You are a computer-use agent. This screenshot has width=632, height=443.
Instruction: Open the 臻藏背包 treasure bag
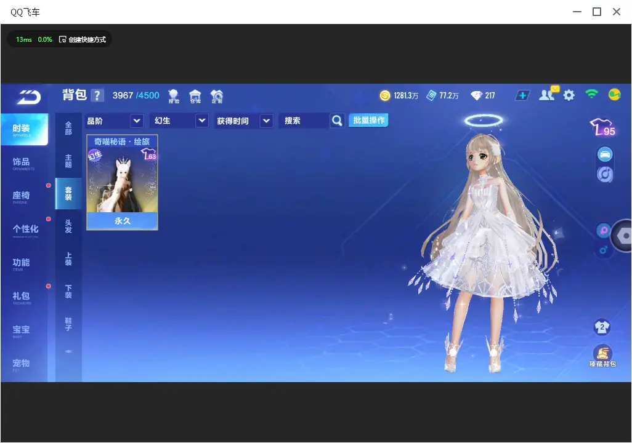(602, 356)
